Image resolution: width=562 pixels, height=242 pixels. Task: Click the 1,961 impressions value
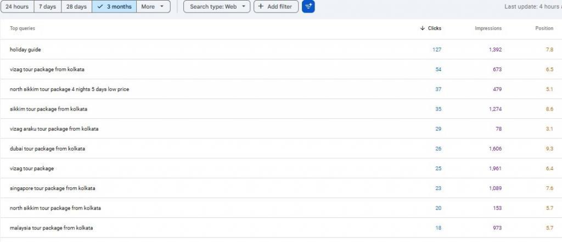click(x=496, y=169)
